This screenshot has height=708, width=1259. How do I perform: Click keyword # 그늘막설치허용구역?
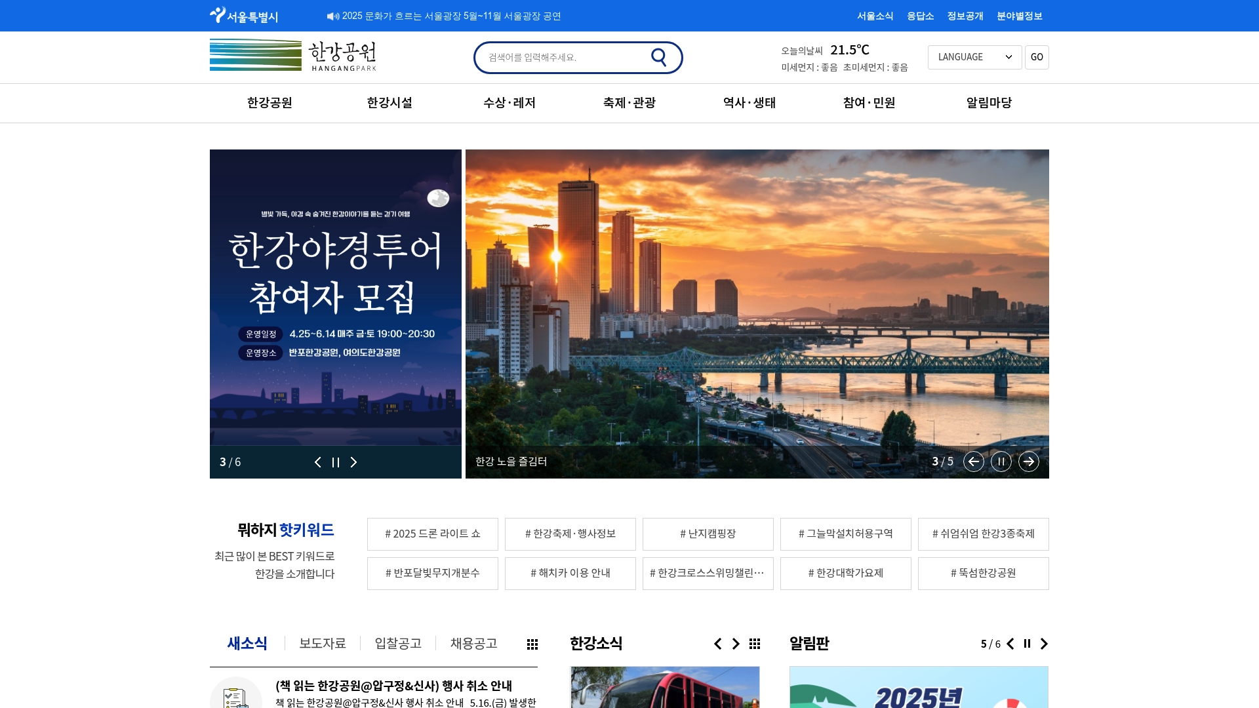(x=846, y=534)
